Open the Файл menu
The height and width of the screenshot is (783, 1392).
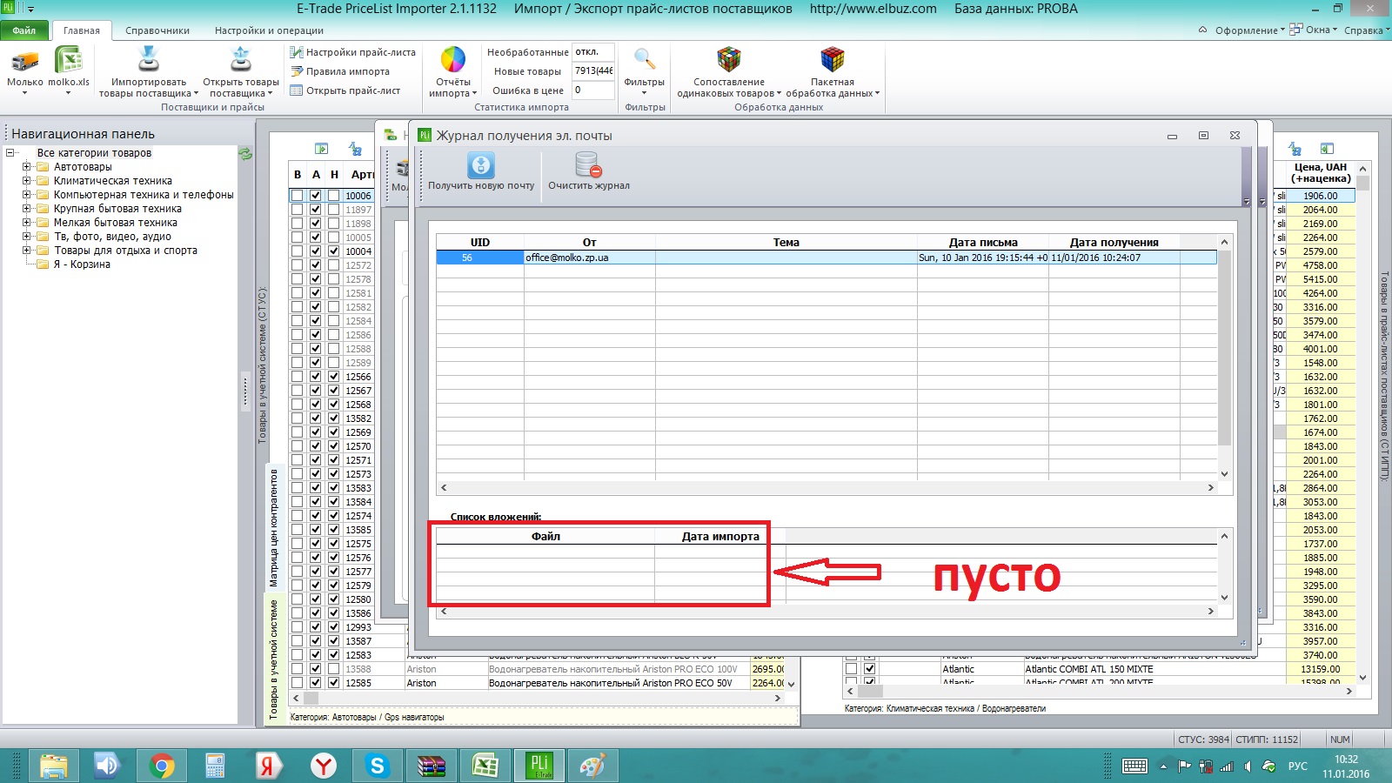[24, 30]
